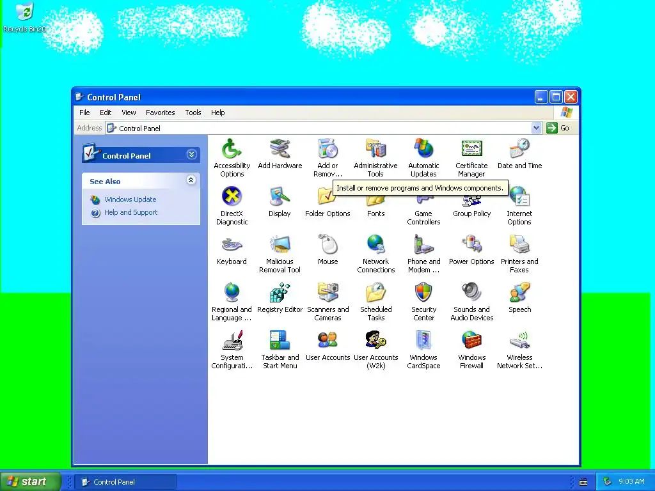
Task: Expand the Control Panel sidebar section
Action: pyautogui.click(x=191, y=155)
